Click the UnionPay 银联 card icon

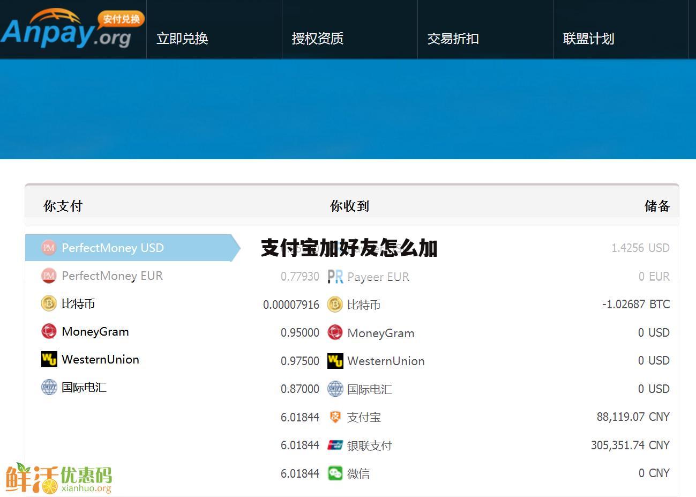click(x=335, y=445)
